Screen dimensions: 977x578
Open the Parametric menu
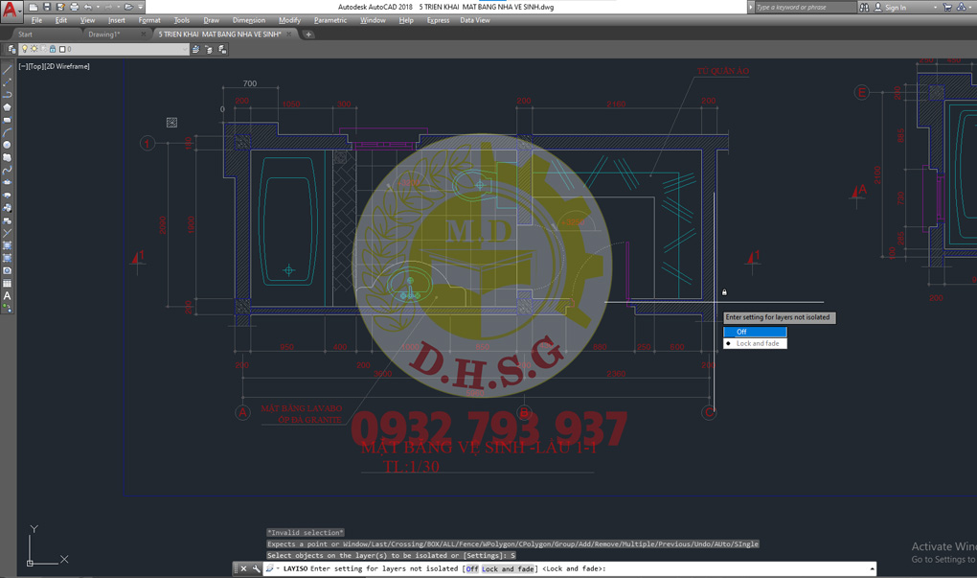330,20
